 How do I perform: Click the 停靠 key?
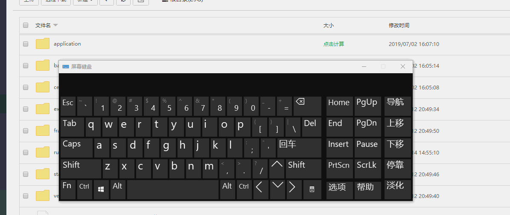point(397,169)
